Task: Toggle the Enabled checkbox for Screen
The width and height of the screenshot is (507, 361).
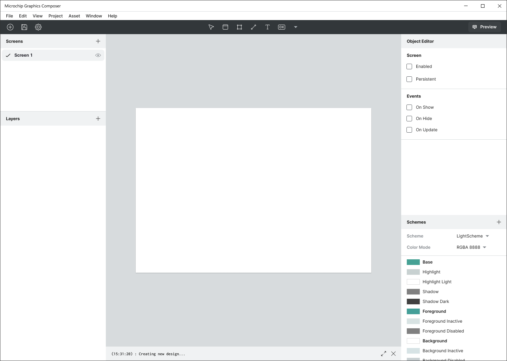Action: coord(409,66)
